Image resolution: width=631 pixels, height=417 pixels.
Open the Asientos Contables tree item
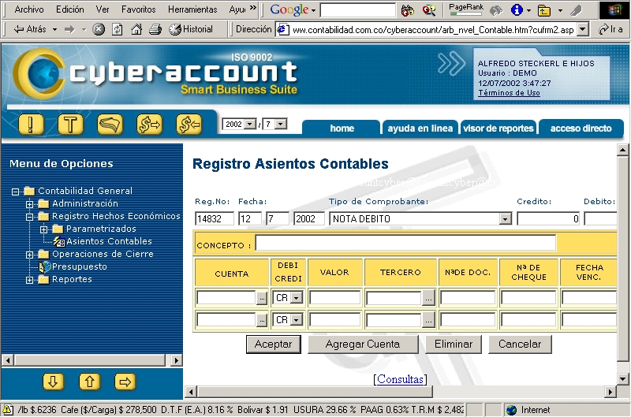tap(109, 241)
